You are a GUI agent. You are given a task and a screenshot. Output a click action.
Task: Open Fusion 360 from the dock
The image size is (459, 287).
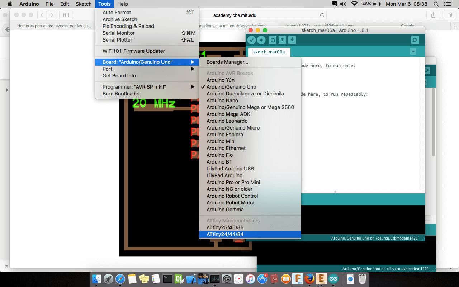(298, 279)
